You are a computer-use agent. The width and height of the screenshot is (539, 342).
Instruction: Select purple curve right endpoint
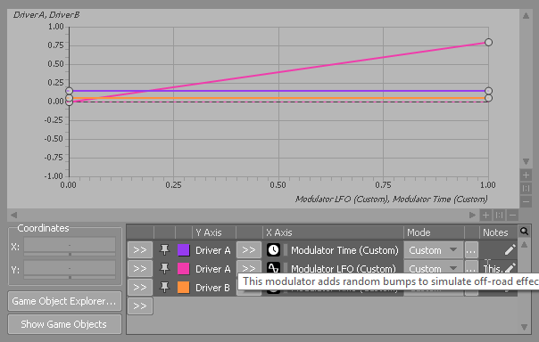(x=488, y=91)
